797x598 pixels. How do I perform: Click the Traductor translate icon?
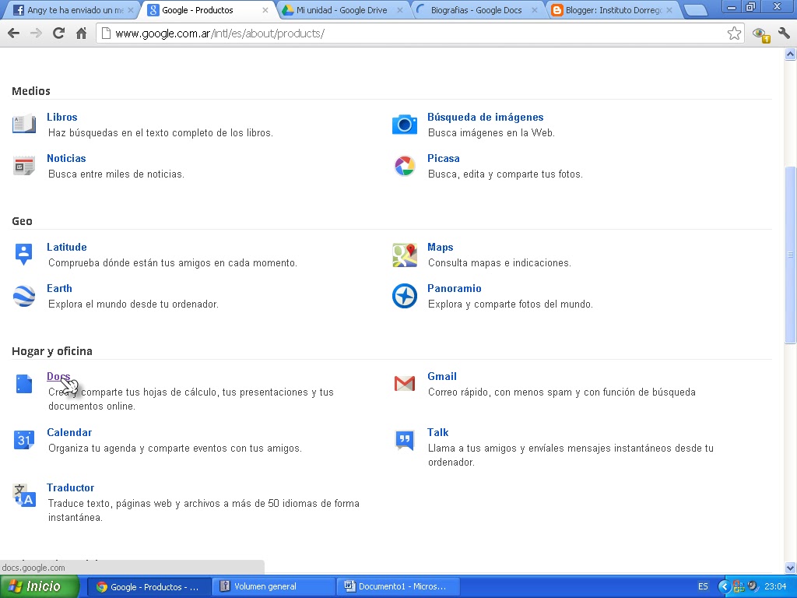click(x=24, y=495)
